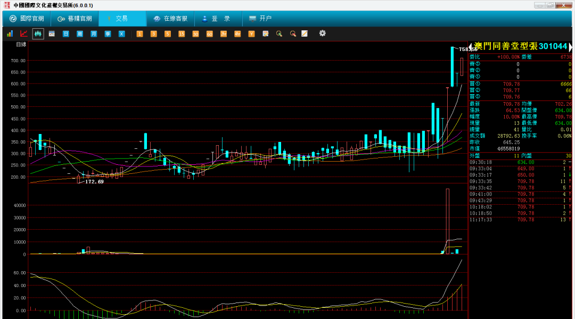575x319 pixels.
Task: Zoom in with green magnifier icon
Action: (279, 33)
